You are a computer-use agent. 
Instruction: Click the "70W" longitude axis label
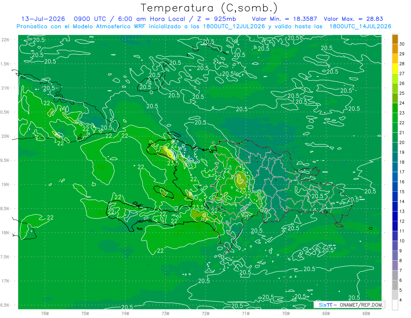point(286,314)
